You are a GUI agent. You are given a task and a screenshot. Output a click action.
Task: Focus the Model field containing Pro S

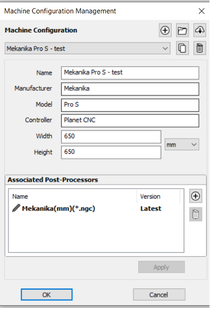click(130, 105)
